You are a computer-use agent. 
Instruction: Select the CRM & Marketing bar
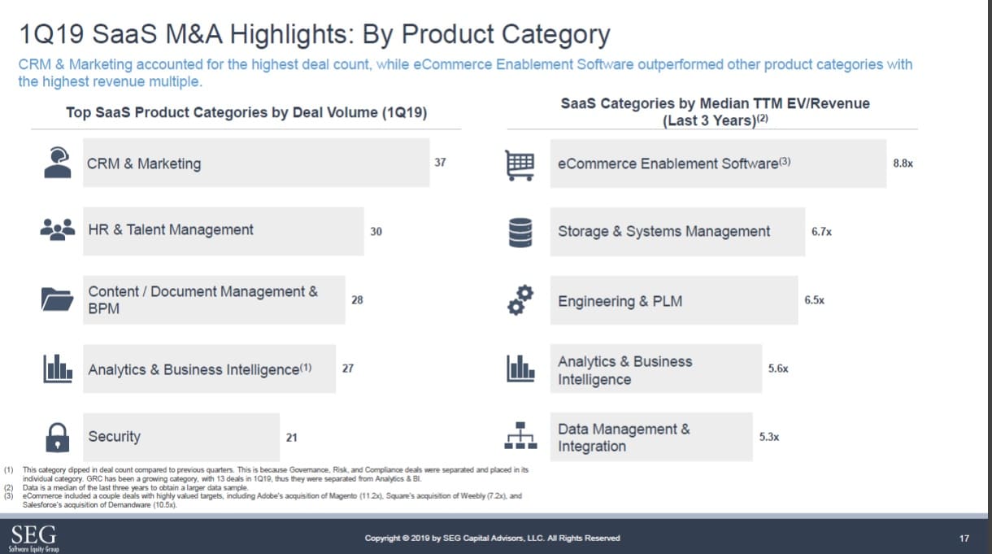pyautogui.click(x=256, y=164)
